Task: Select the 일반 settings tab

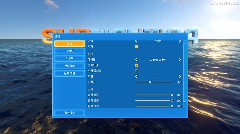Action: (69, 43)
